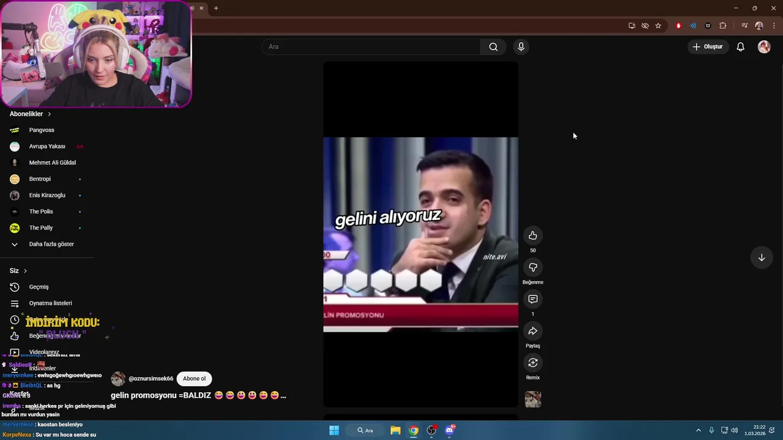
Task: Open the comments for this Short
Action: coord(533,299)
